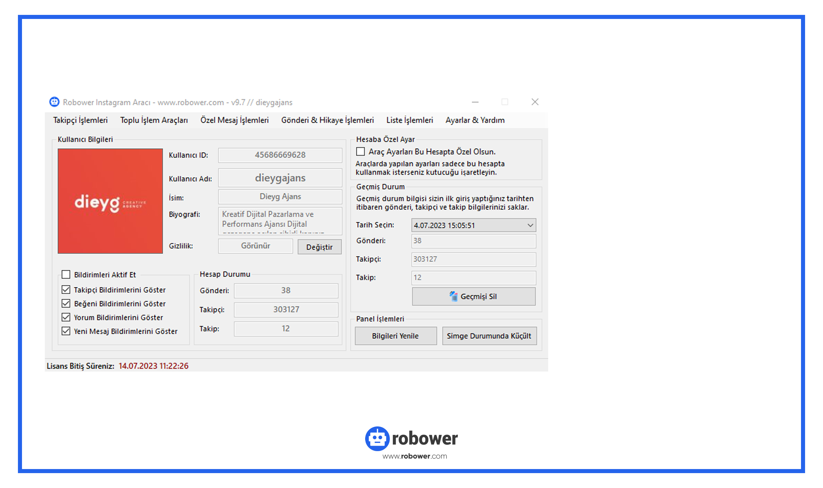Enable the Bildirimleri Aktif Et checkbox
Screen dimensions: 823x488
(66, 274)
